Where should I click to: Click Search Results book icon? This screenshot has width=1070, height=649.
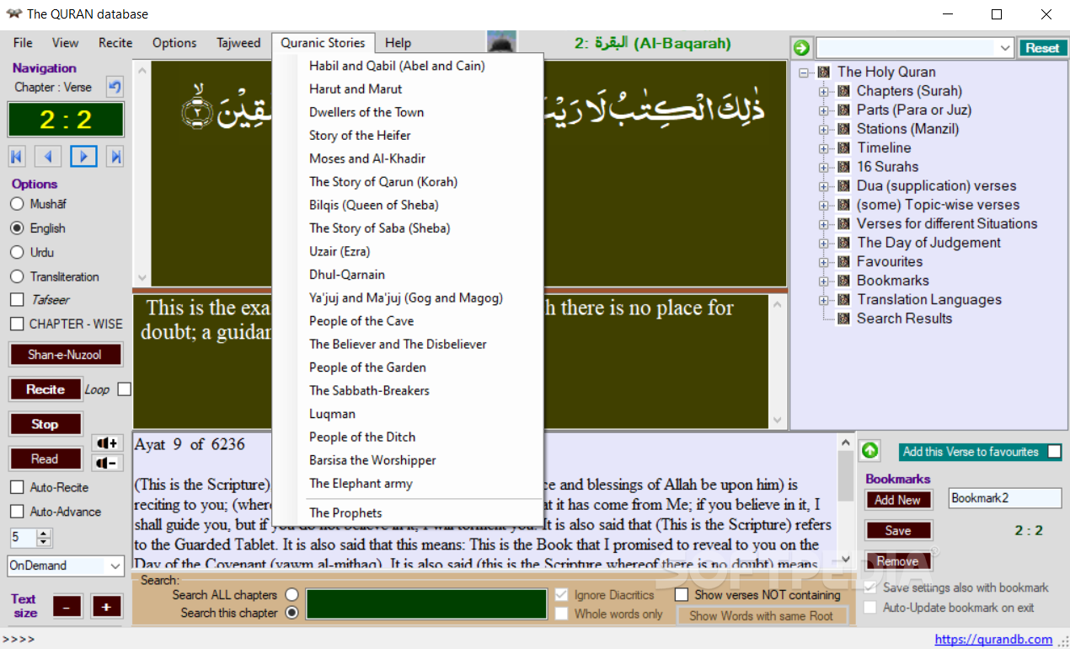click(x=843, y=319)
